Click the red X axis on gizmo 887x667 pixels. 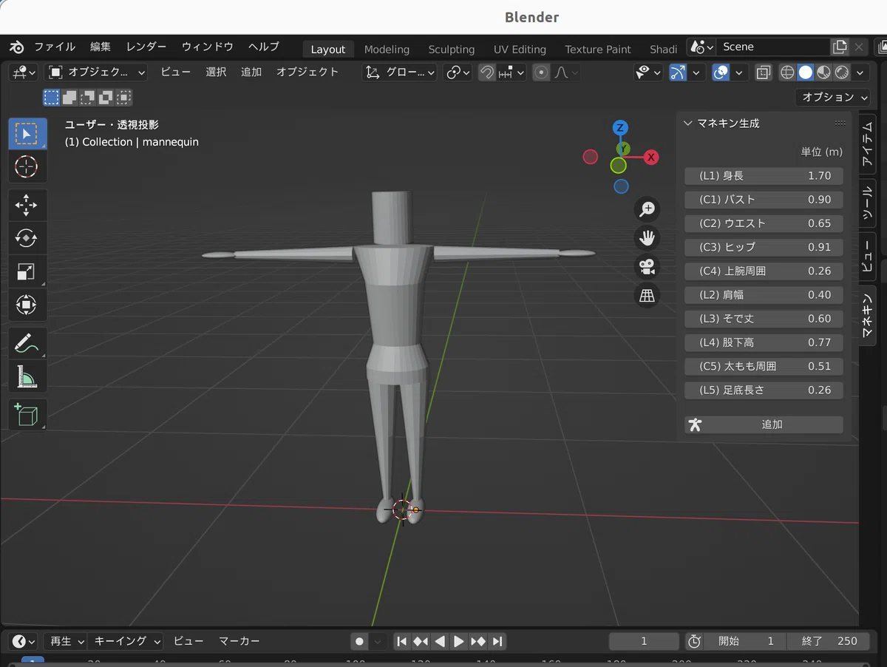pos(651,157)
